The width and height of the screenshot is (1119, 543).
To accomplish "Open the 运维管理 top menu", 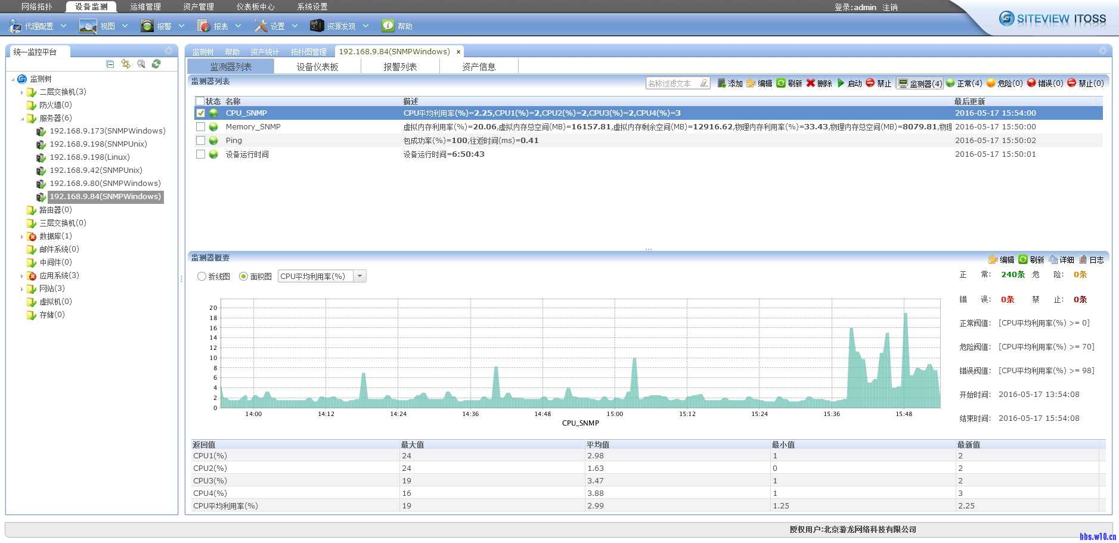I will [145, 7].
